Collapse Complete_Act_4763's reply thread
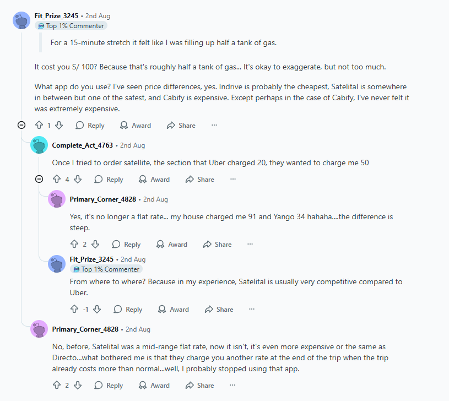Screen dimensions: 449x401 click(x=39, y=180)
